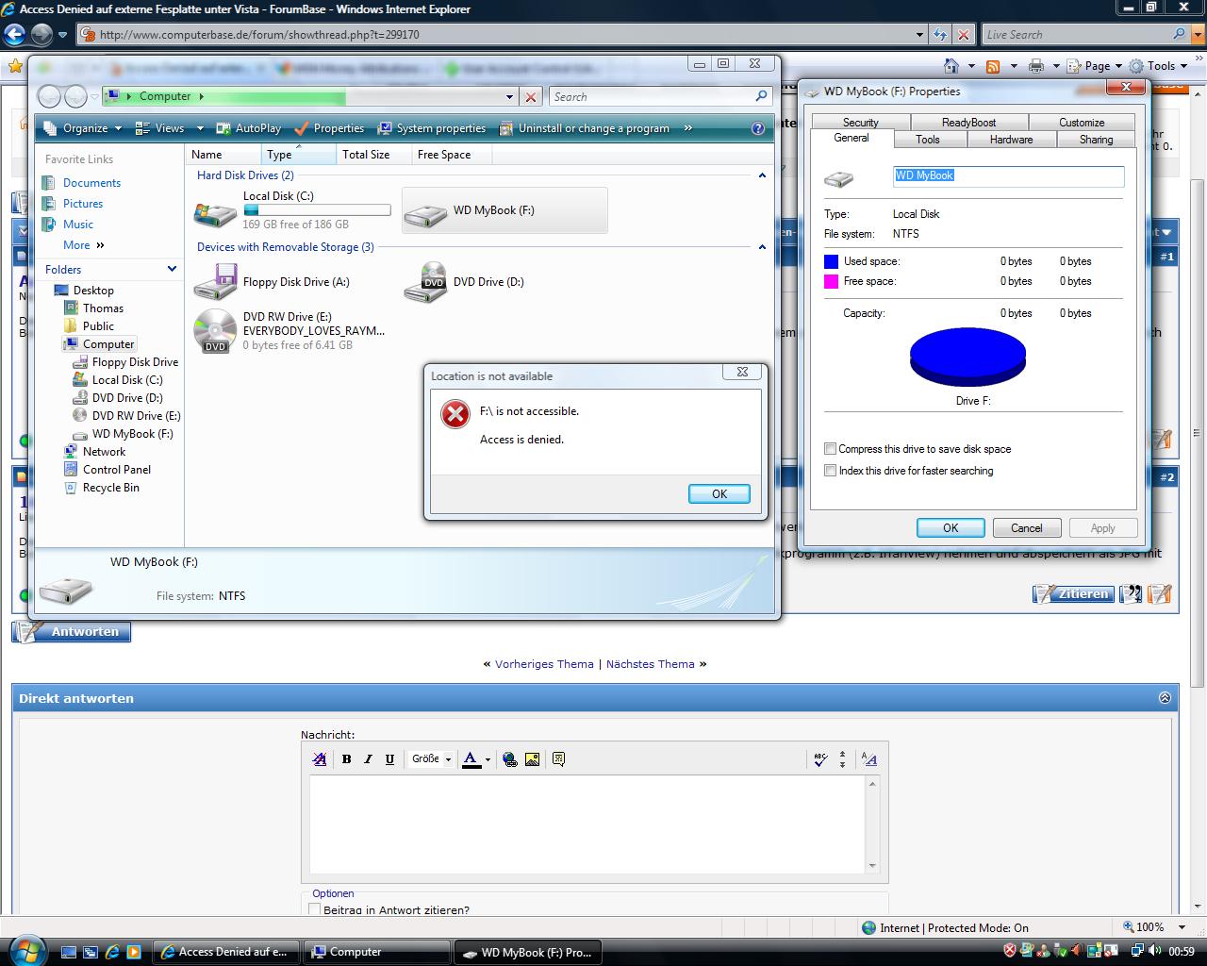Click the IE stop loading button
This screenshot has height=966, width=1207.
coord(963,35)
